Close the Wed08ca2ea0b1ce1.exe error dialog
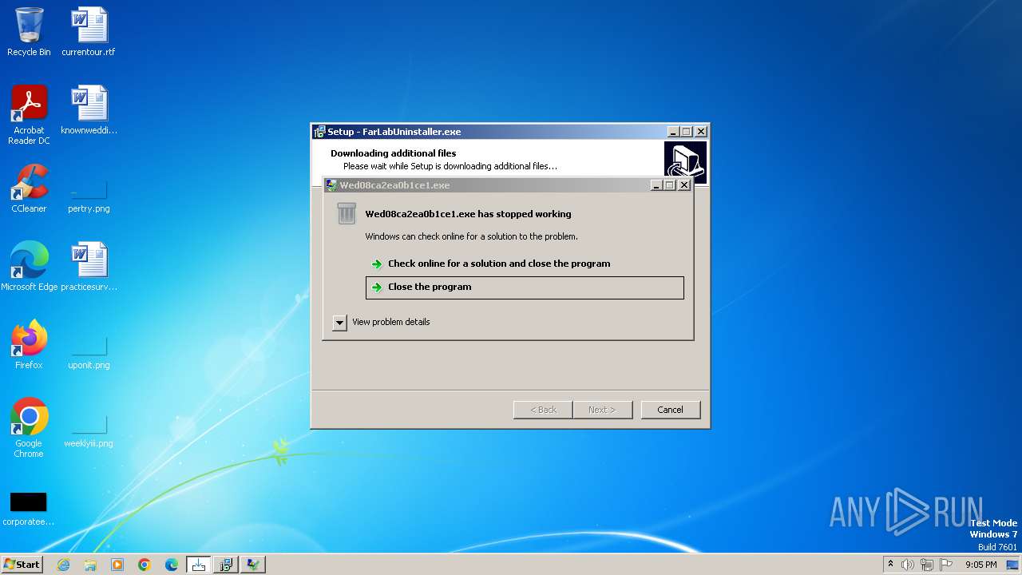1022x575 pixels. pos(684,185)
